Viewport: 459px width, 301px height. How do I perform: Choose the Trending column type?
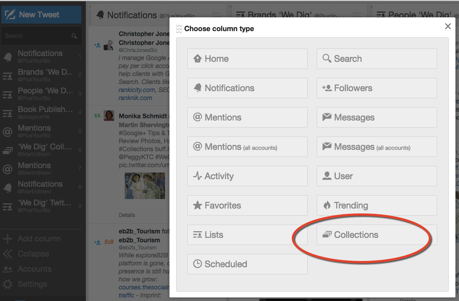(x=377, y=205)
